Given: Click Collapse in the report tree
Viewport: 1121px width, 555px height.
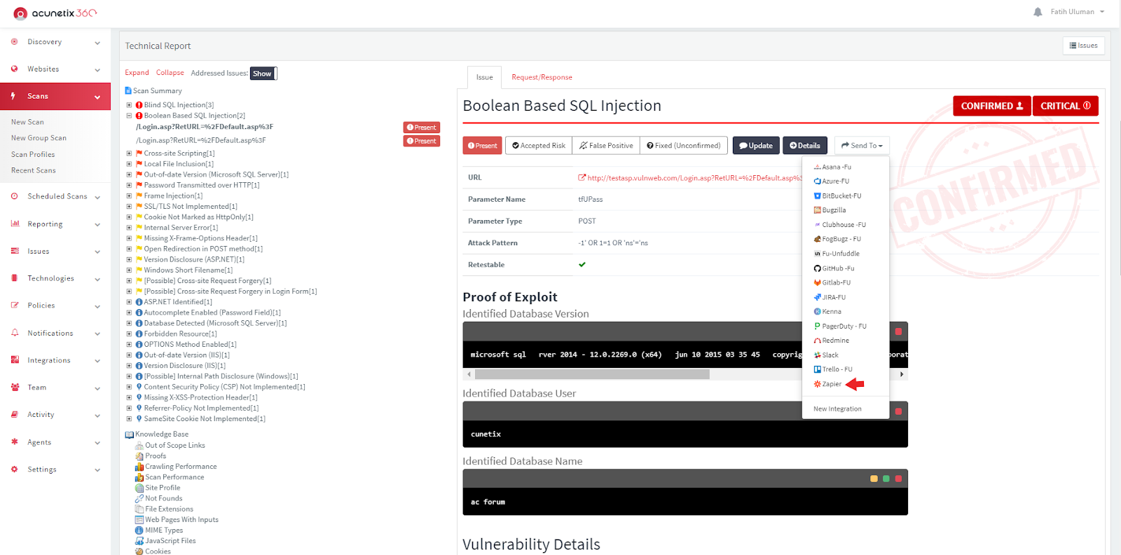Looking at the screenshot, I should 170,73.
